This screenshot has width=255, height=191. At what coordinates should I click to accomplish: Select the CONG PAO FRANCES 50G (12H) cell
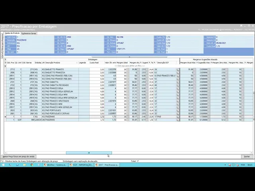point(62,76)
